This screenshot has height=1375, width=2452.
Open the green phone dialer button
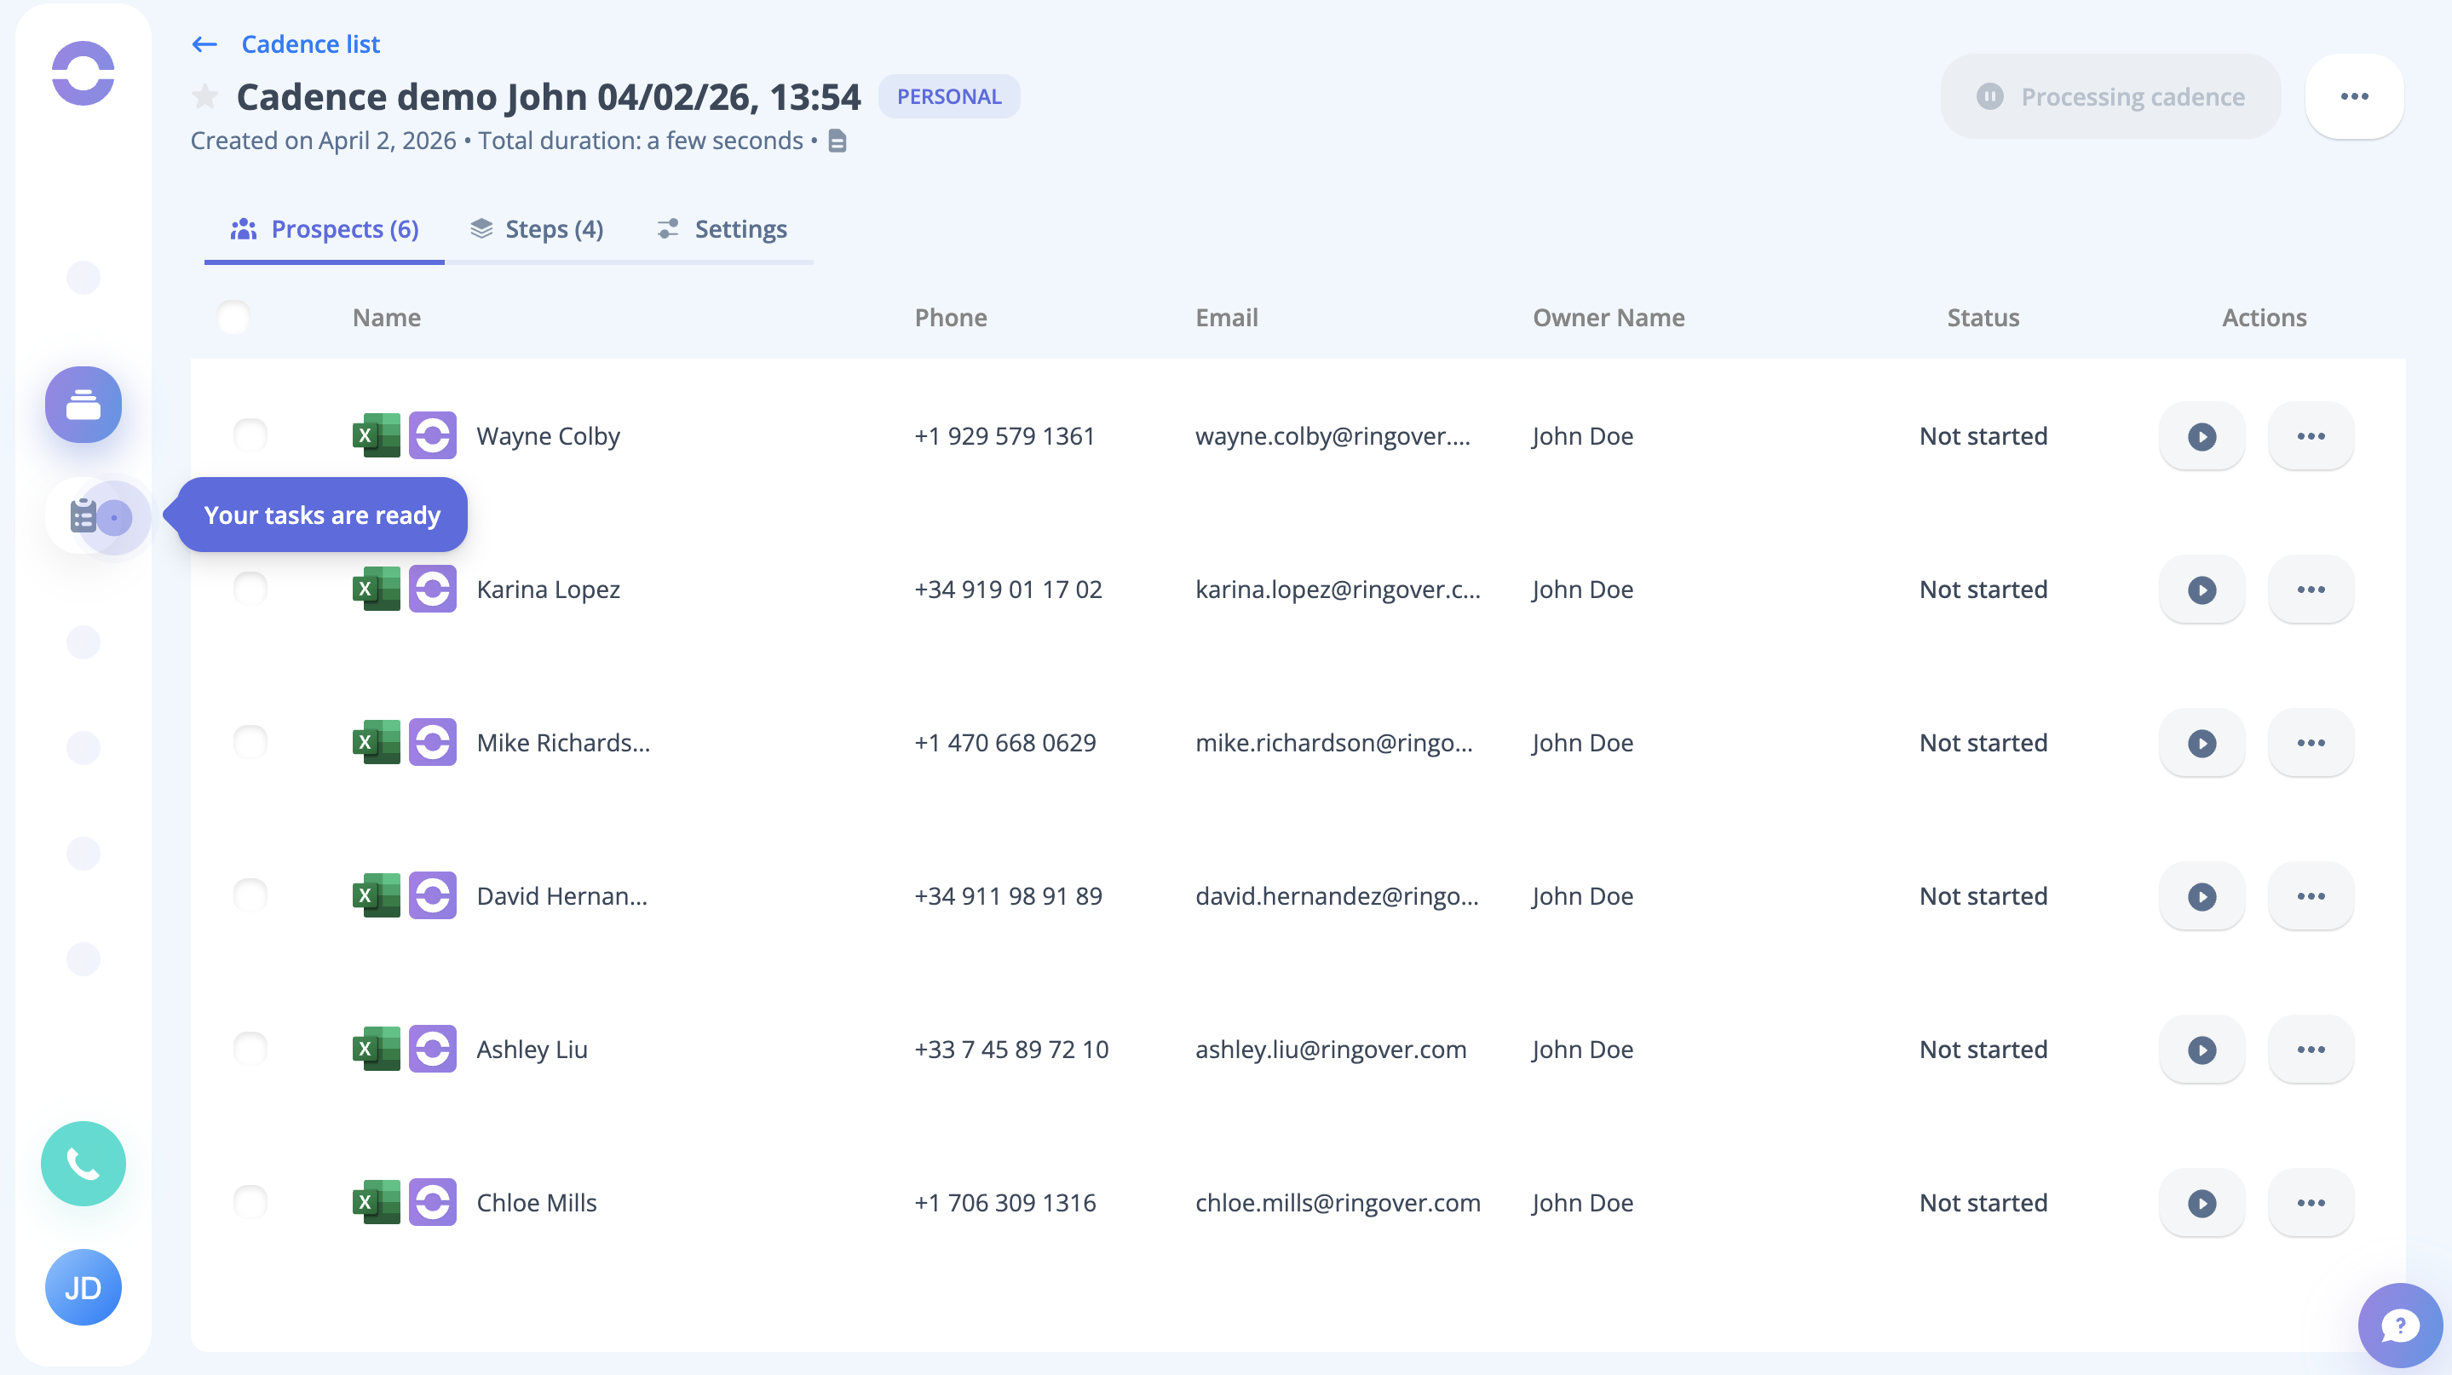coord(83,1163)
